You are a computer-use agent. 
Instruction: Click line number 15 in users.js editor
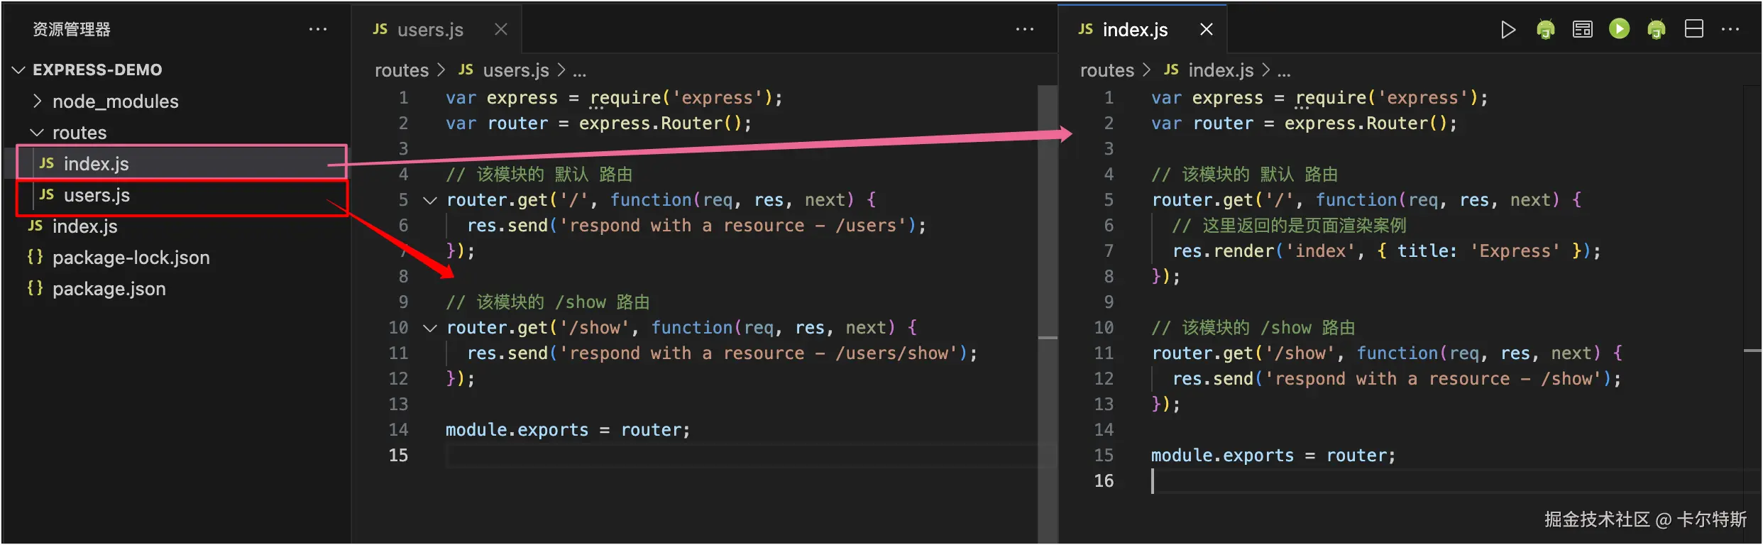[398, 456]
